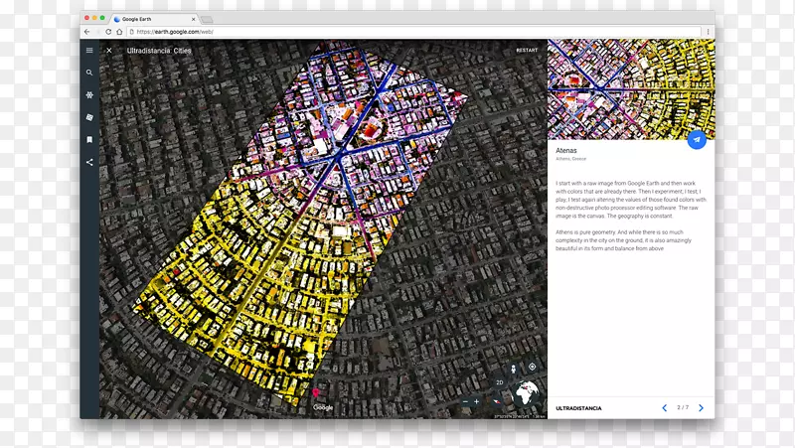Toggle the 2D view button
Image resolution: width=795 pixels, height=448 pixels.
coord(501,382)
